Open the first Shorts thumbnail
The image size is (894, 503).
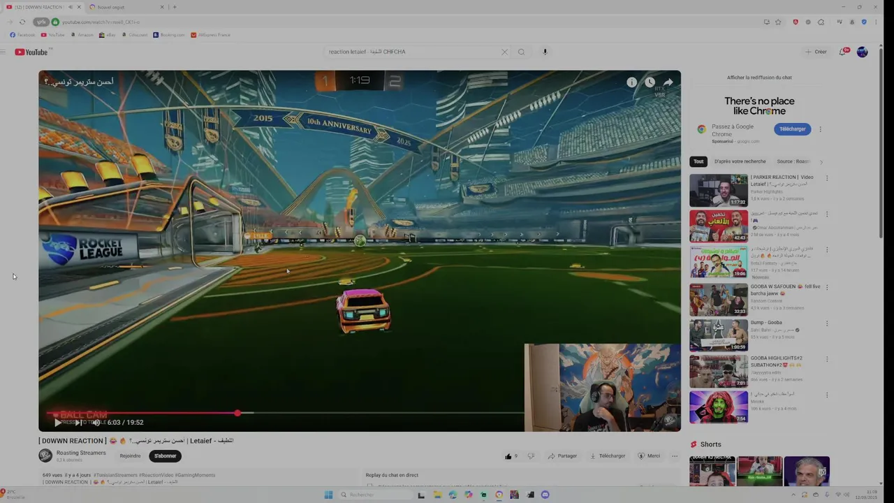(x=712, y=472)
